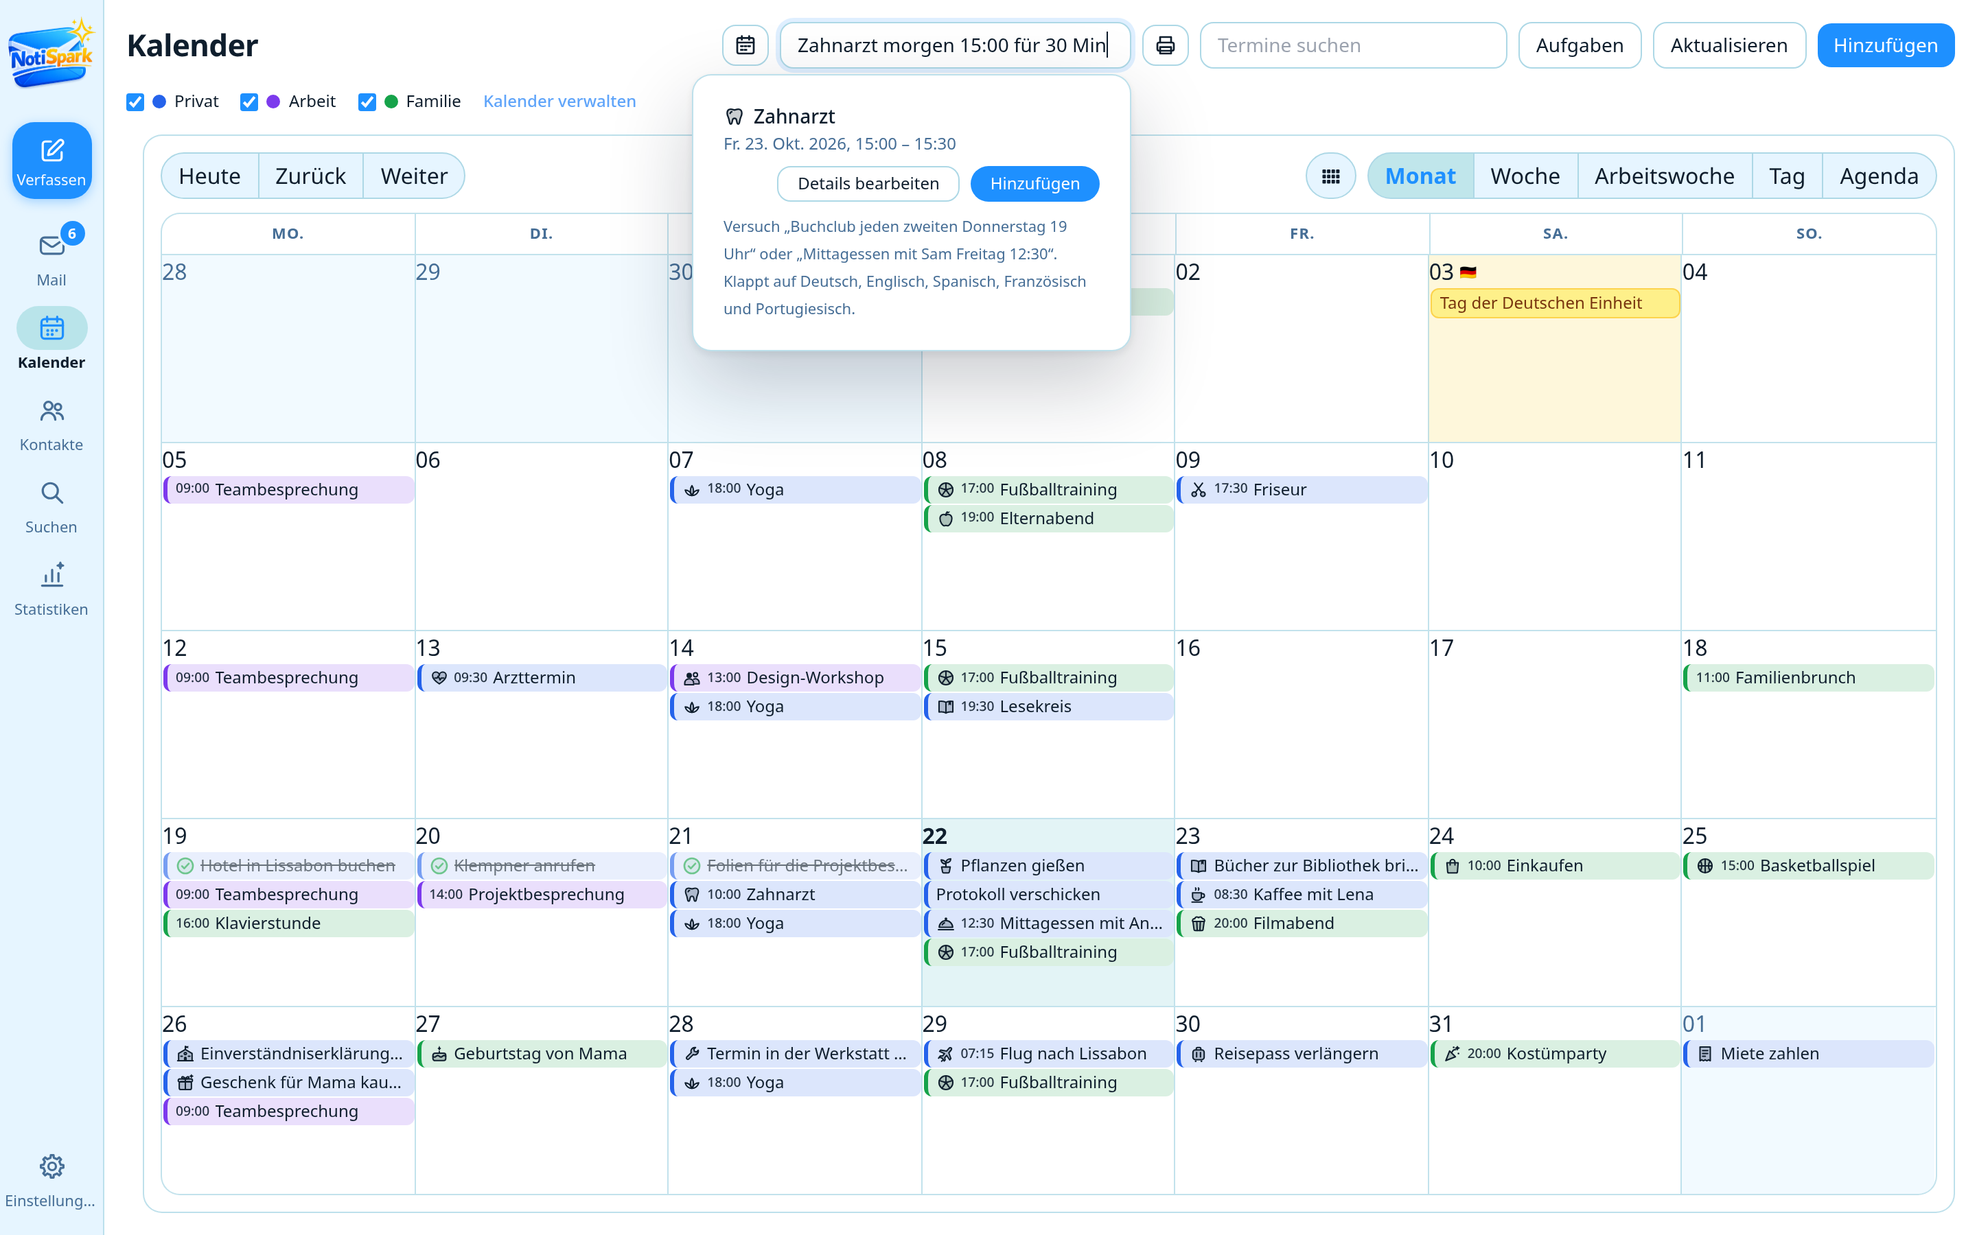This screenshot has height=1235, width=1977.
Task: Click Hinzufügen in the Zahnarzt popup
Action: pos(1034,183)
